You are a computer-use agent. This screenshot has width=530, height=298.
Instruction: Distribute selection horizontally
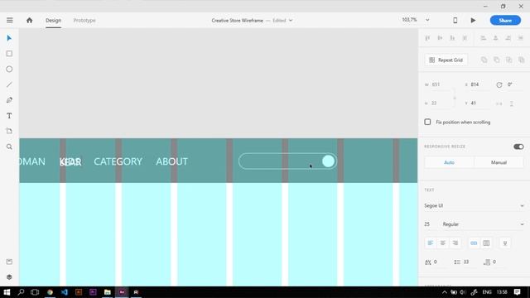point(521,38)
